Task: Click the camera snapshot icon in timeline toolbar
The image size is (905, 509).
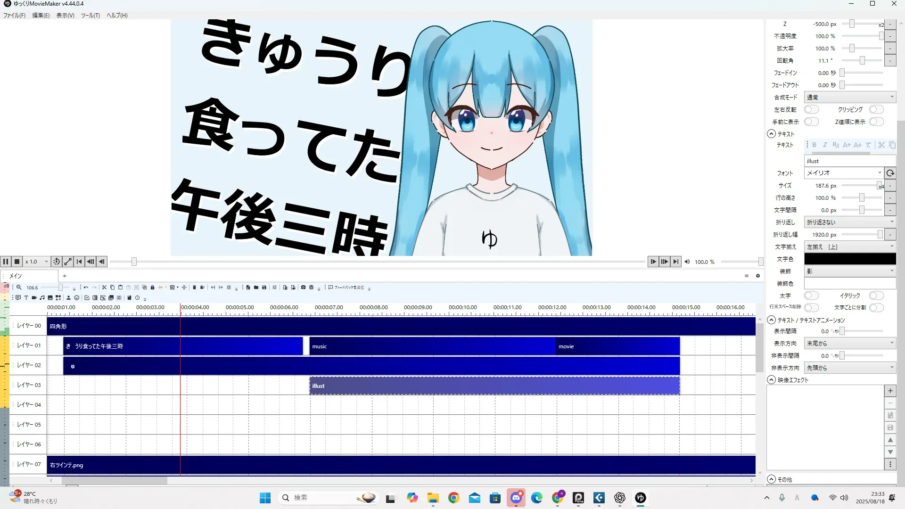Action: pos(303,287)
